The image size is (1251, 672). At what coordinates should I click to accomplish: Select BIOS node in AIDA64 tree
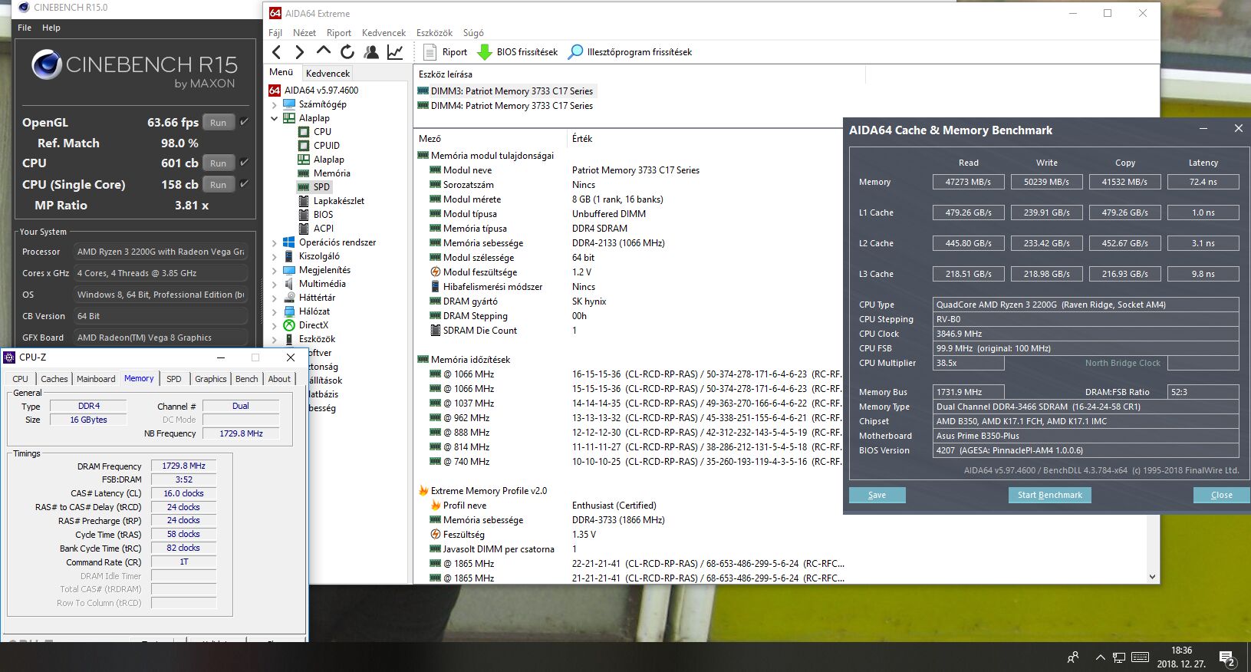coord(323,215)
